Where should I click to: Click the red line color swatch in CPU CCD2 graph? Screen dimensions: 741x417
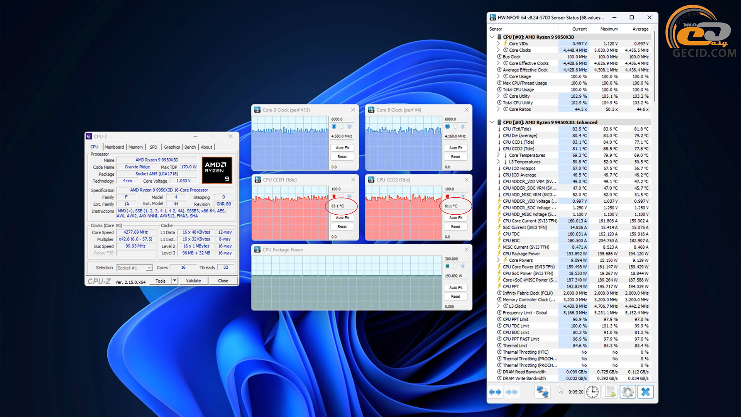[447, 196]
